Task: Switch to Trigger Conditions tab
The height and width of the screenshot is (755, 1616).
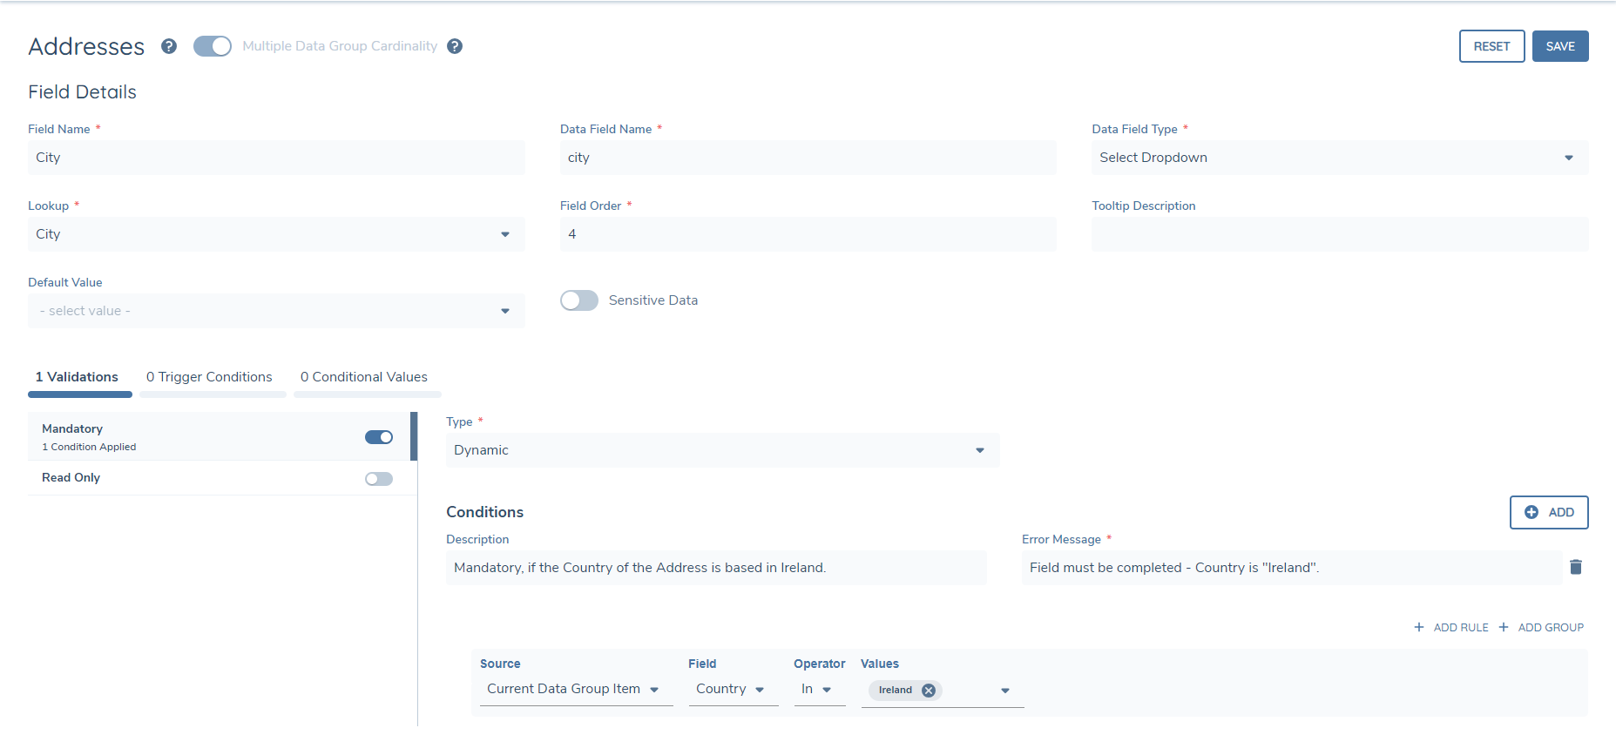Action: (x=209, y=377)
